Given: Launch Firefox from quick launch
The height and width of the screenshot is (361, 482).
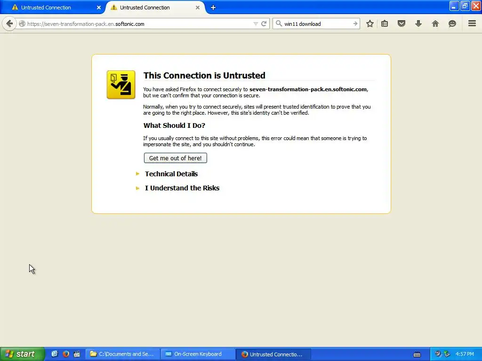Looking at the screenshot, I should [x=66, y=354].
